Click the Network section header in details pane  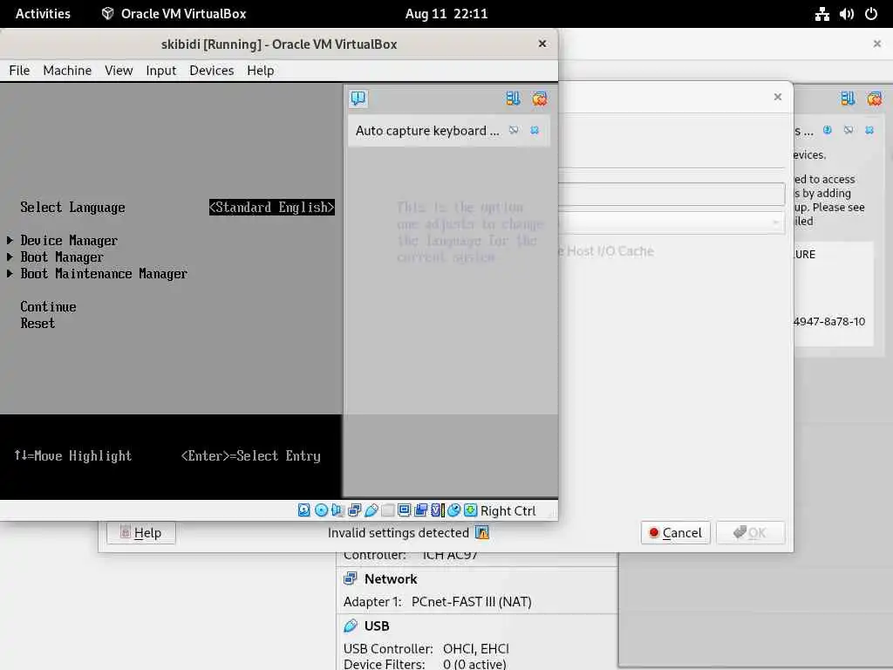[x=391, y=579]
